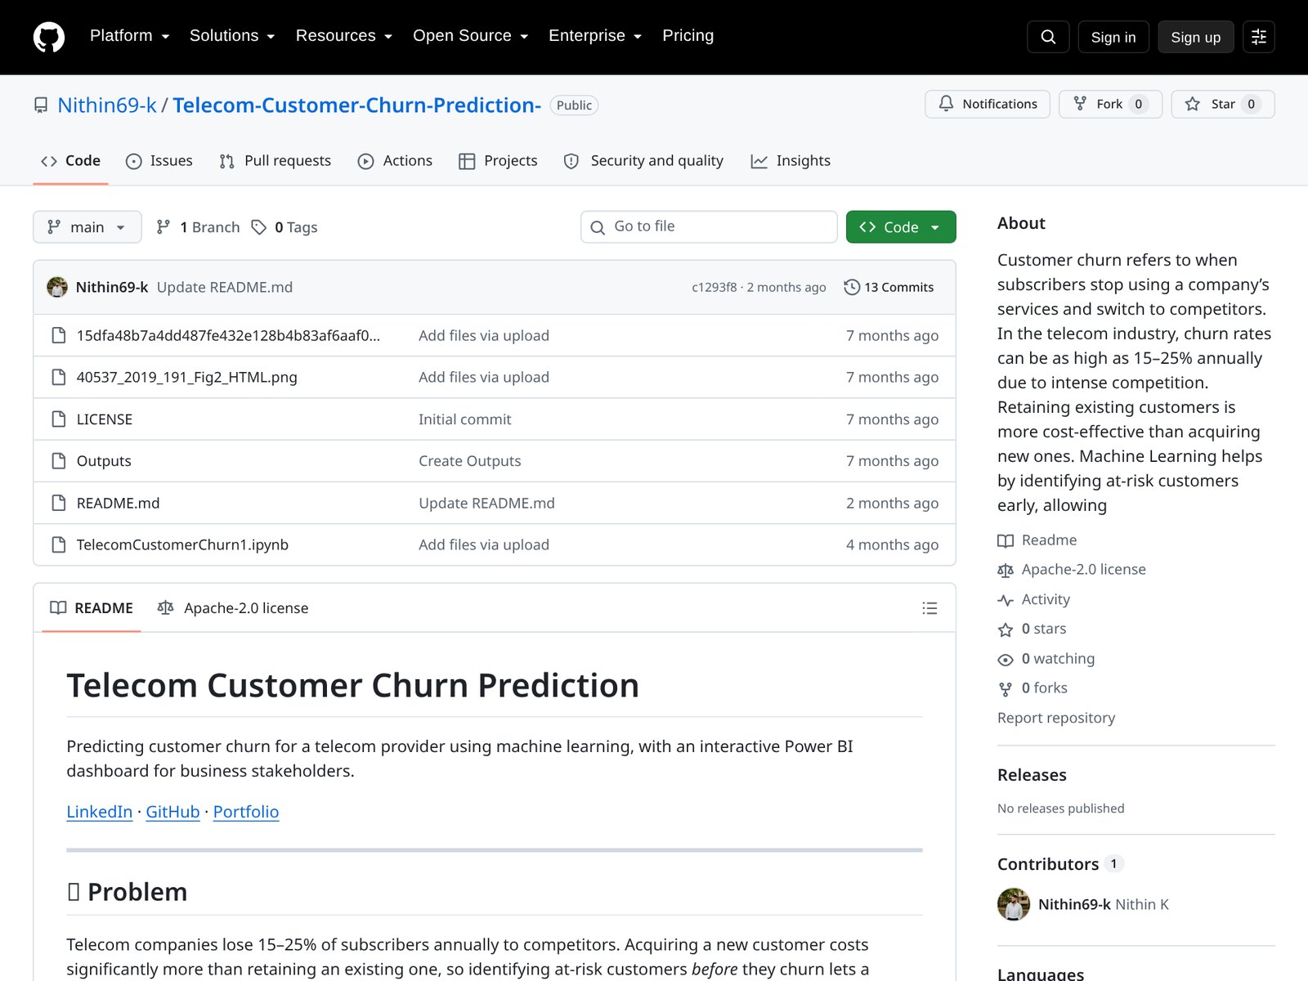
Task: Expand the Open Source menu
Action: [471, 36]
